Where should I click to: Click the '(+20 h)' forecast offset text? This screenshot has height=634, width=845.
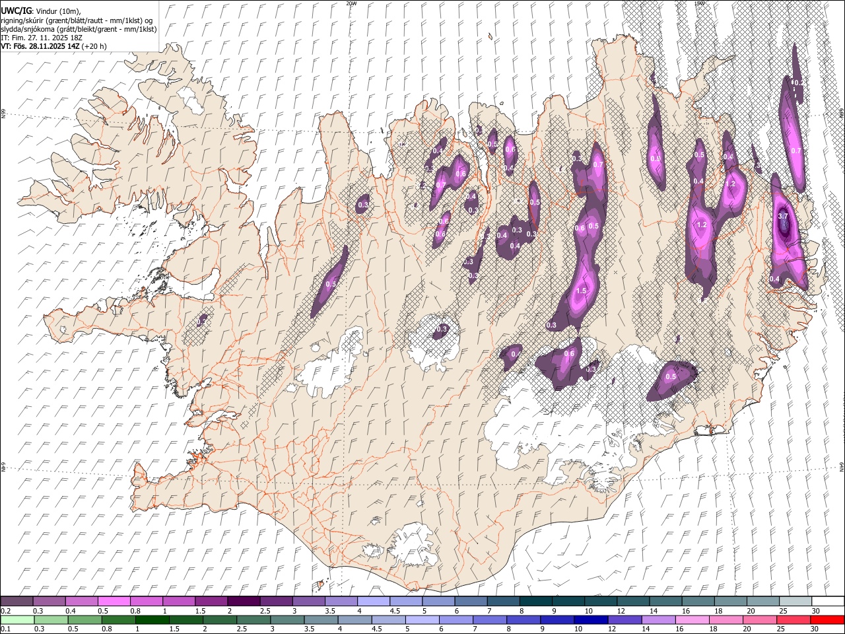pyautogui.click(x=94, y=46)
